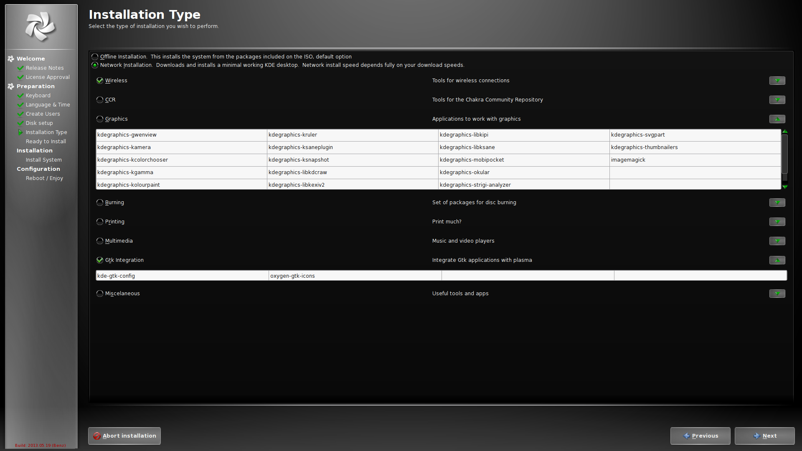The height and width of the screenshot is (451, 802).
Task: Disable the Gtk Integration package group
Action: [100, 260]
